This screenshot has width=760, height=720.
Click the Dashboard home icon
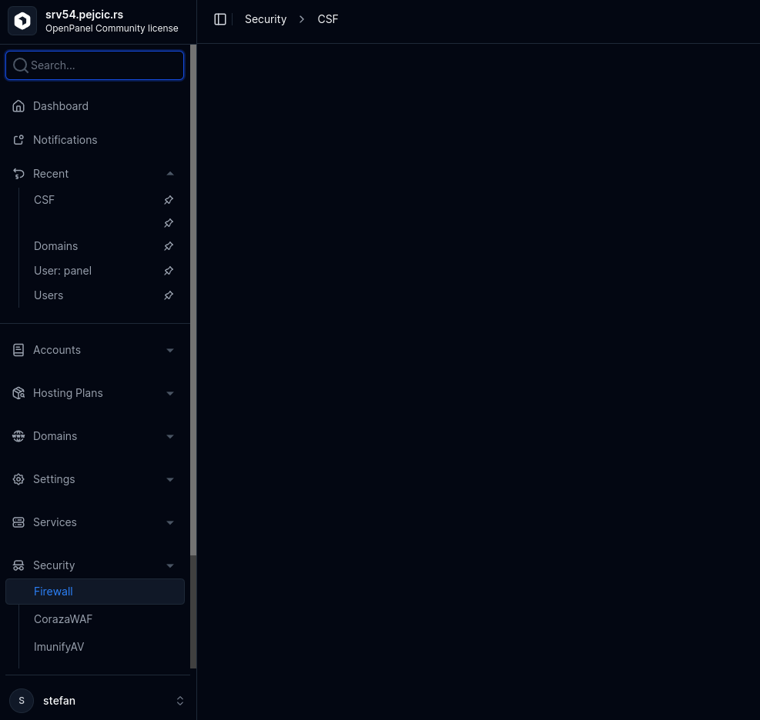[x=18, y=106]
